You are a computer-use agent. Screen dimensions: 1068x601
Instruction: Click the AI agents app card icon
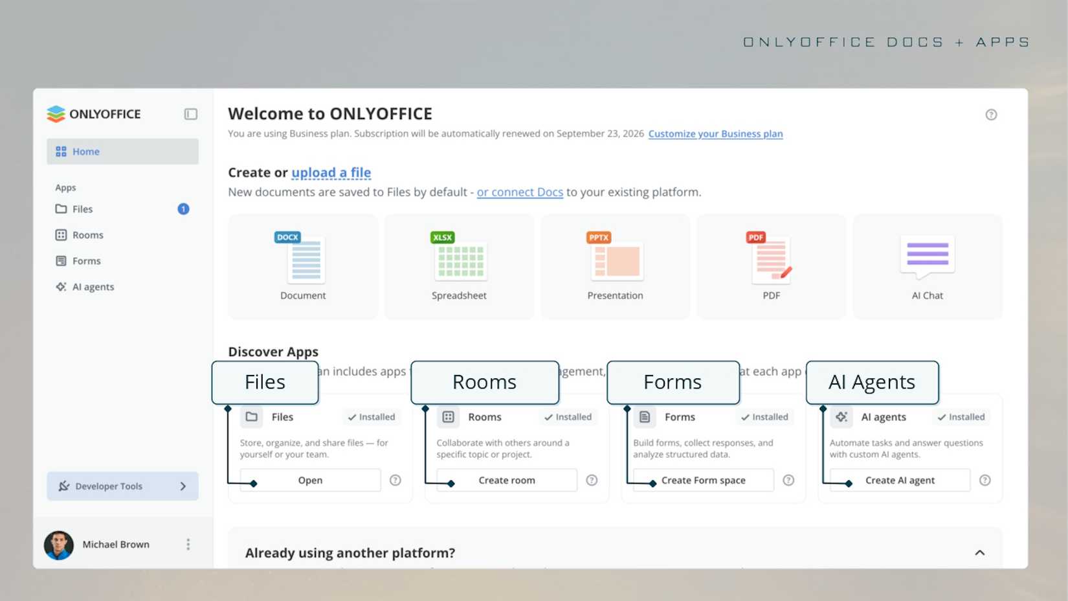[841, 417]
